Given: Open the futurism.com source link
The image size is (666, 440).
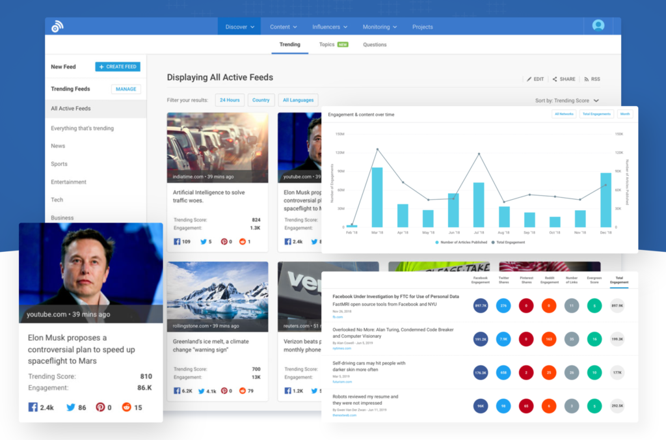Looking at the screenshot, I should (x=342, y=382).
